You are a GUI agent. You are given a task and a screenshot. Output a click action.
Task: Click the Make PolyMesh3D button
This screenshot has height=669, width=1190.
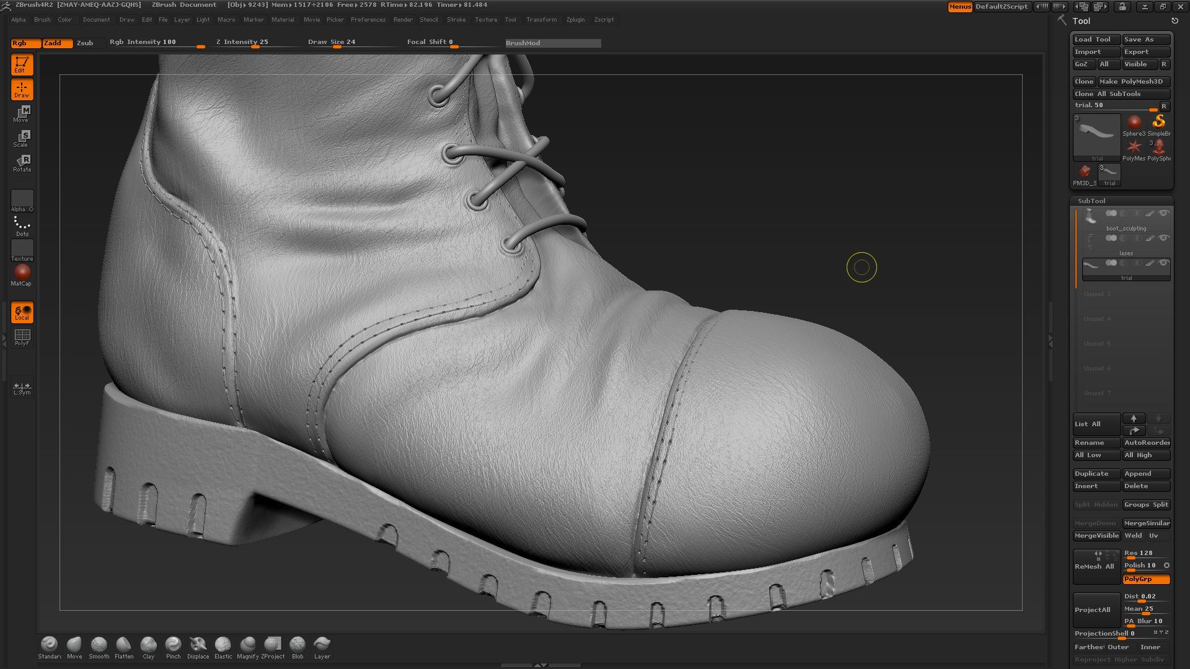pos(1134,81)
